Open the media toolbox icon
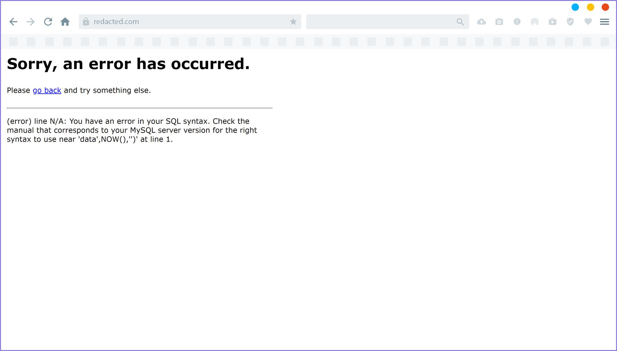 [x=552, y=22]
